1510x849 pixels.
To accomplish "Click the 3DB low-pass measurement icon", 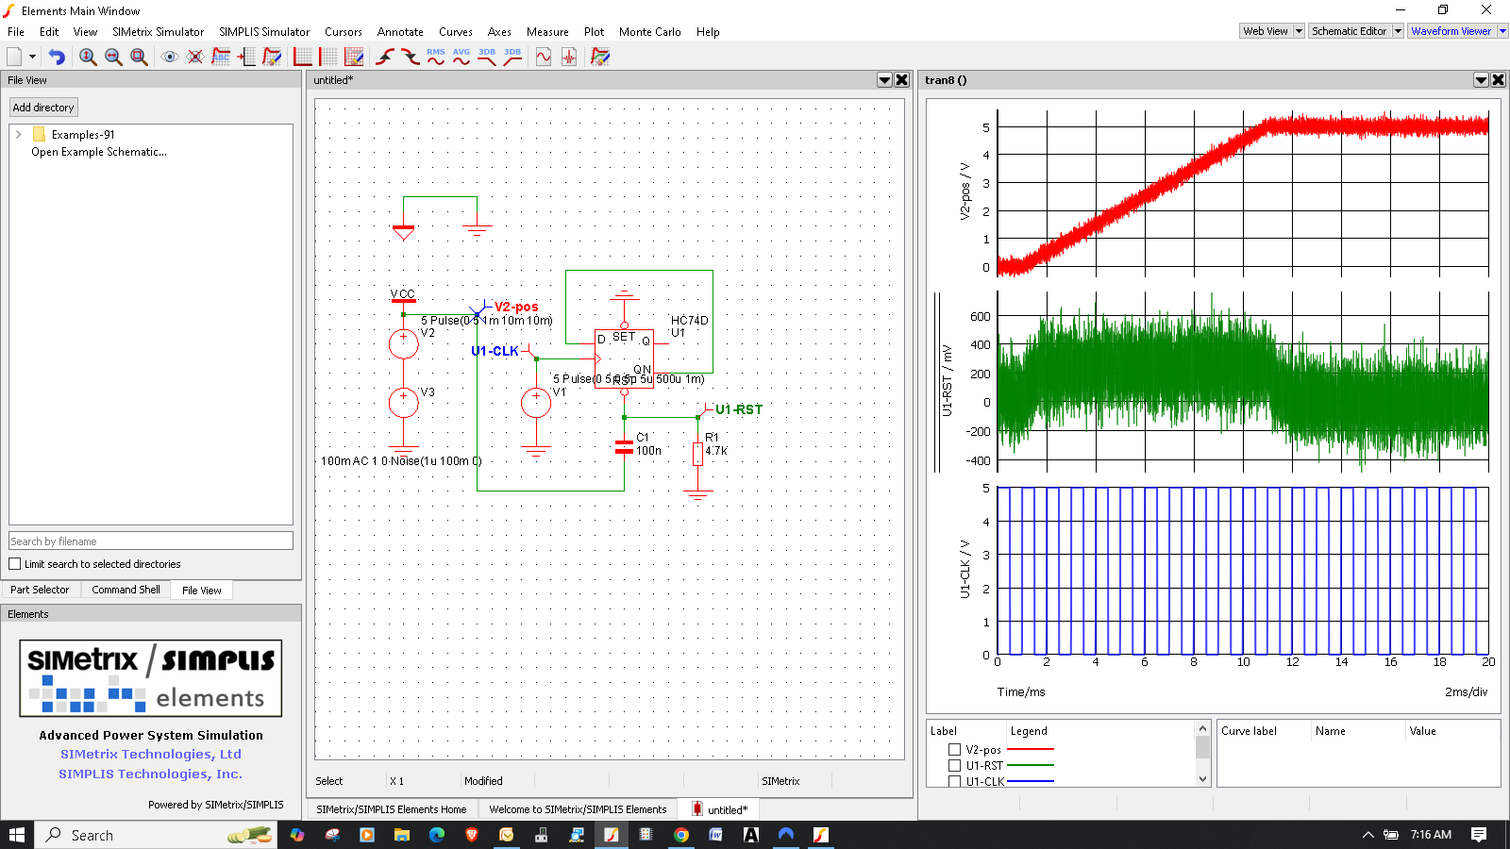I will point(487,57).
